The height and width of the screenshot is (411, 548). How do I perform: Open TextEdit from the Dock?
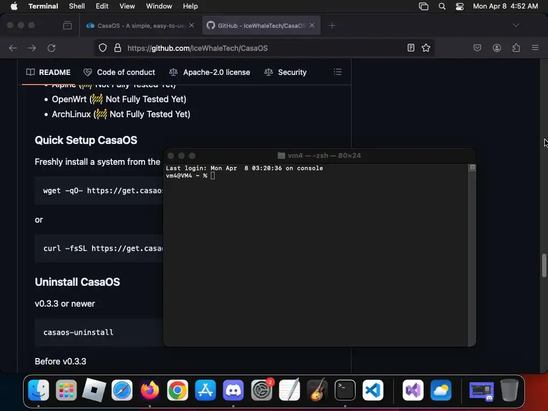pos(290,390)
